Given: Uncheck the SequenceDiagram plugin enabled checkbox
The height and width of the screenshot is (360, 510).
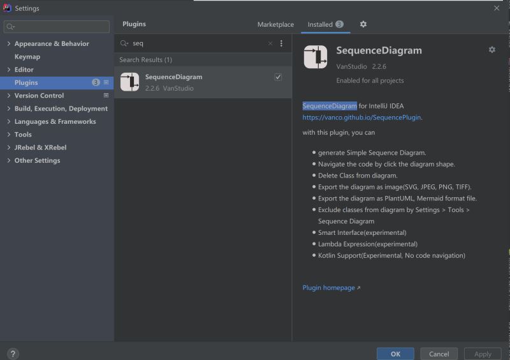Looking at the screenshot, I should click(x=278, y=77).
